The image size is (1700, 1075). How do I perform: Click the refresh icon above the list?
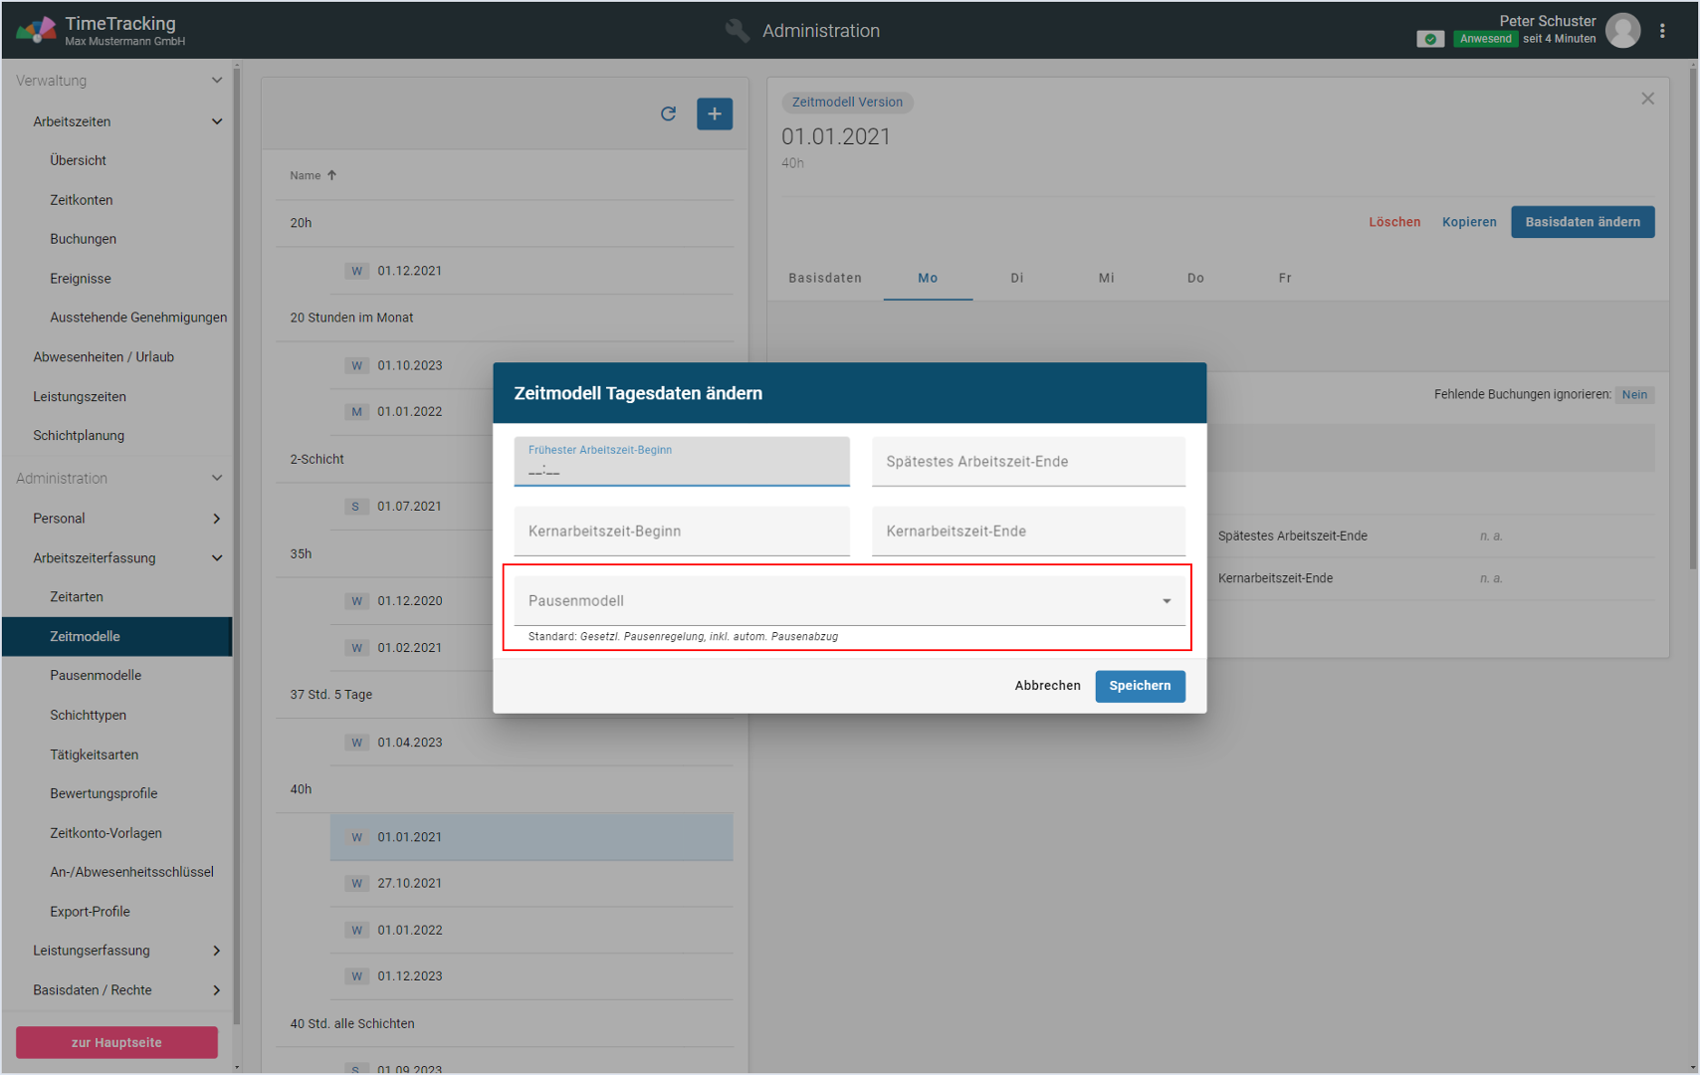pos(668,113)
